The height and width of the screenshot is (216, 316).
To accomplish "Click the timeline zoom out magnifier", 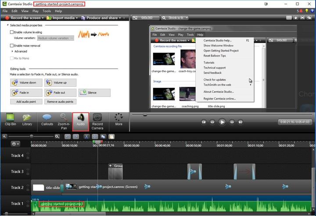I will 4,137.
